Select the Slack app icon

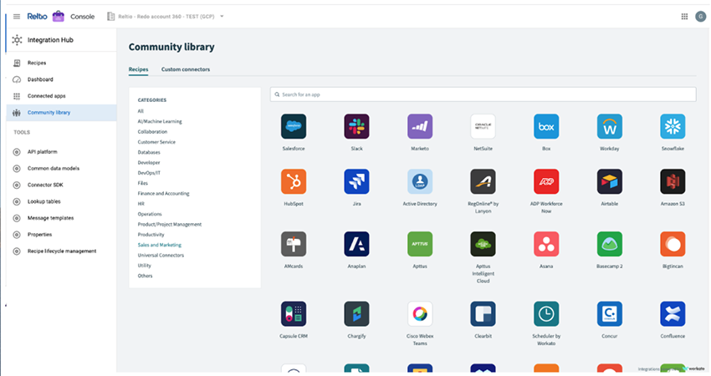tap(356, 126)
